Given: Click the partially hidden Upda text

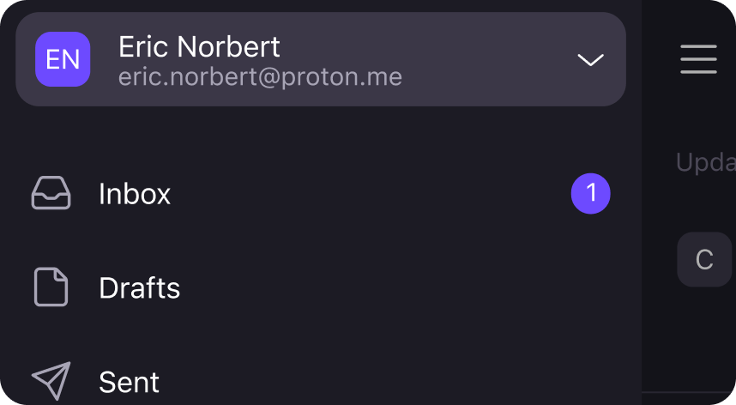Looking at the screenshot, I should coord(705,163).
